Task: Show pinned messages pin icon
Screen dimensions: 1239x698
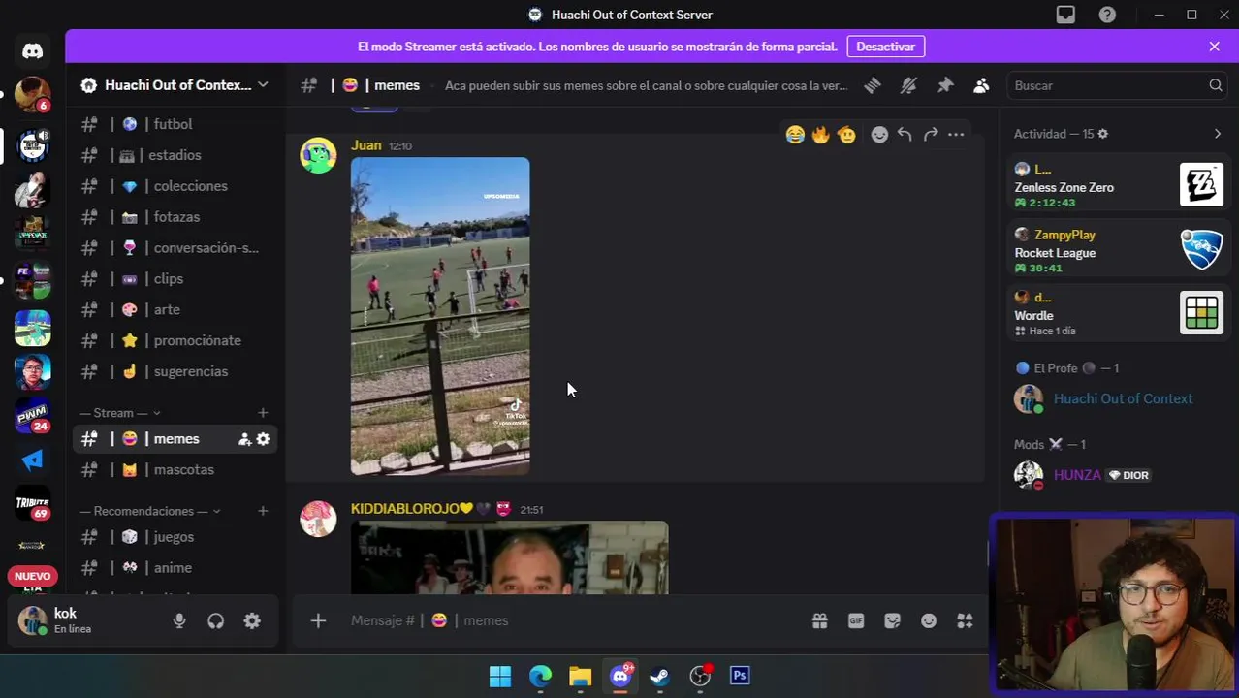Action: coord(945,85)
